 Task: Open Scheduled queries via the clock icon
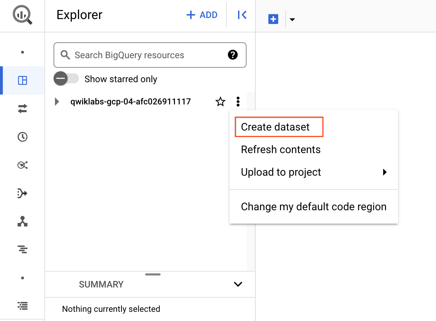[x=22, y=137]
